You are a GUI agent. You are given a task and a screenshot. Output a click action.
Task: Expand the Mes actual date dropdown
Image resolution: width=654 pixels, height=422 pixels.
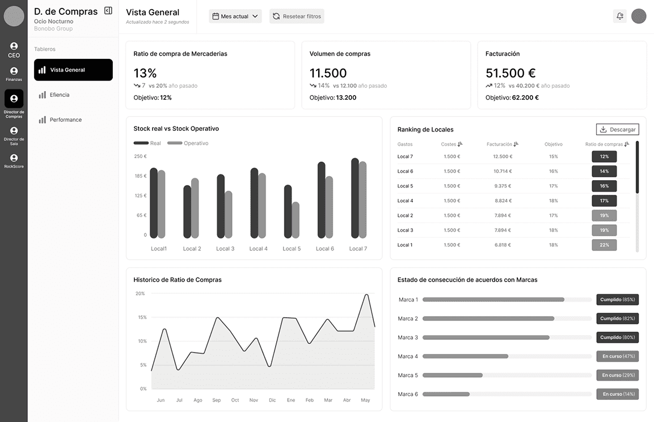(x=235, y=16)
